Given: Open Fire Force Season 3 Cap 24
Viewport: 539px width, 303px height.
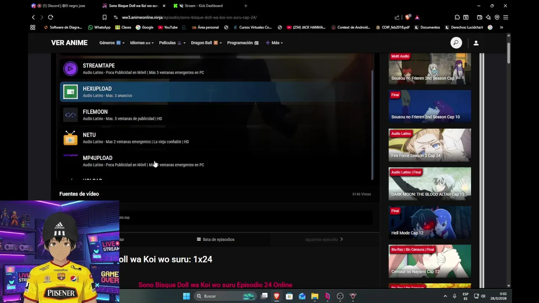Looking at the screenshot, I should pyautogui.click(x=430, y=145).
